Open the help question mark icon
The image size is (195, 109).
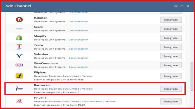click(x=176, y=6)
